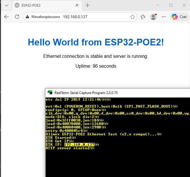Click the configsip: 0, SPIWP:0xee line

pyautogui.click(x=76, y=110)
